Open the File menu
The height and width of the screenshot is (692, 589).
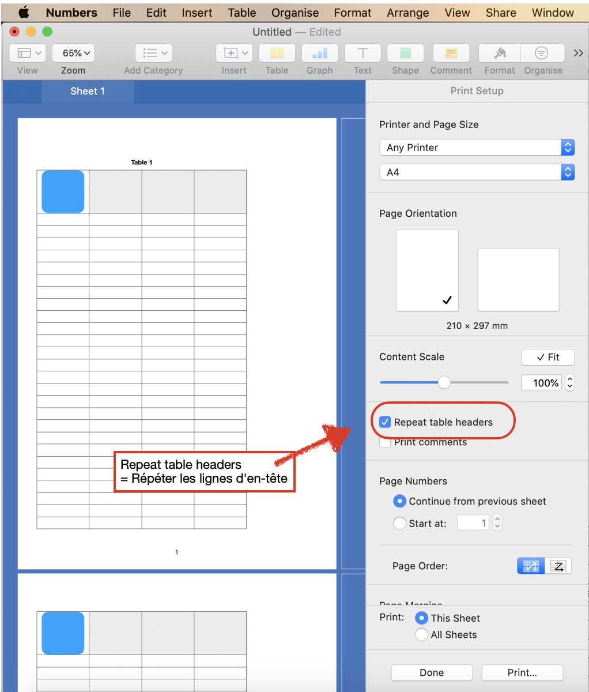122,13
